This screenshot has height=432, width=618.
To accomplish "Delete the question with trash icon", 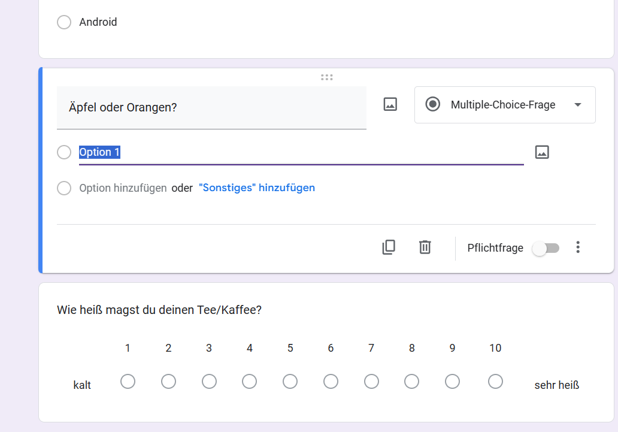I will [425, 247].
